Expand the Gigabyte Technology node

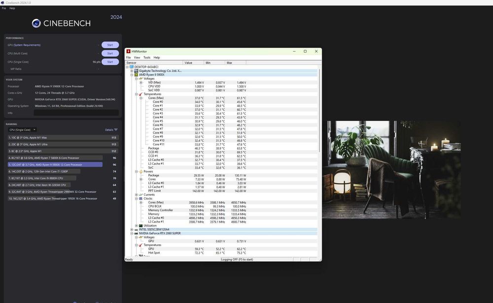(132, 71)
